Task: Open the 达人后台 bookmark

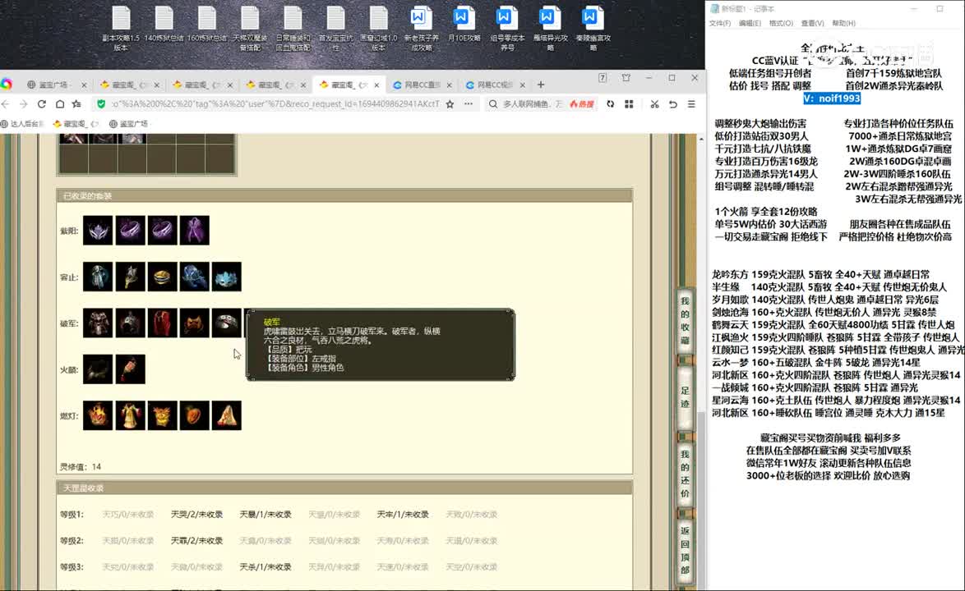Action: [23, 123]
